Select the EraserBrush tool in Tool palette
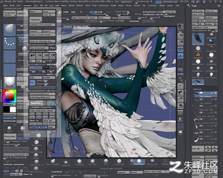 (x=211, y=49)
